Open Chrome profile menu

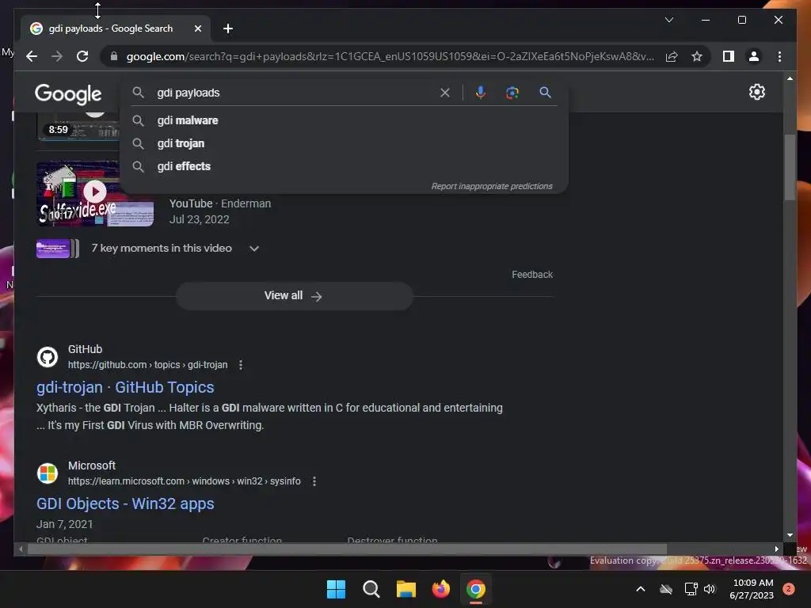pos(754,56)
